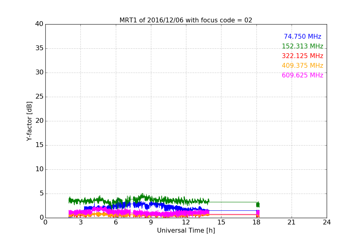Click the 'Universal Time [h]' axis label
This screenshot has height=242, width=363.
click(x=186, y=231)
